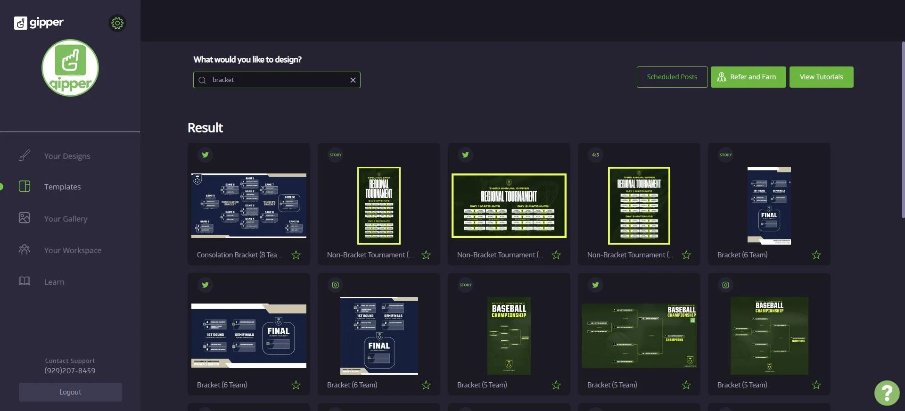Image resolution: width=905 pixels, height=411 pixels.
Task: Click the icon inside Refer and Earn button
Action: click(x=721, y=77)
